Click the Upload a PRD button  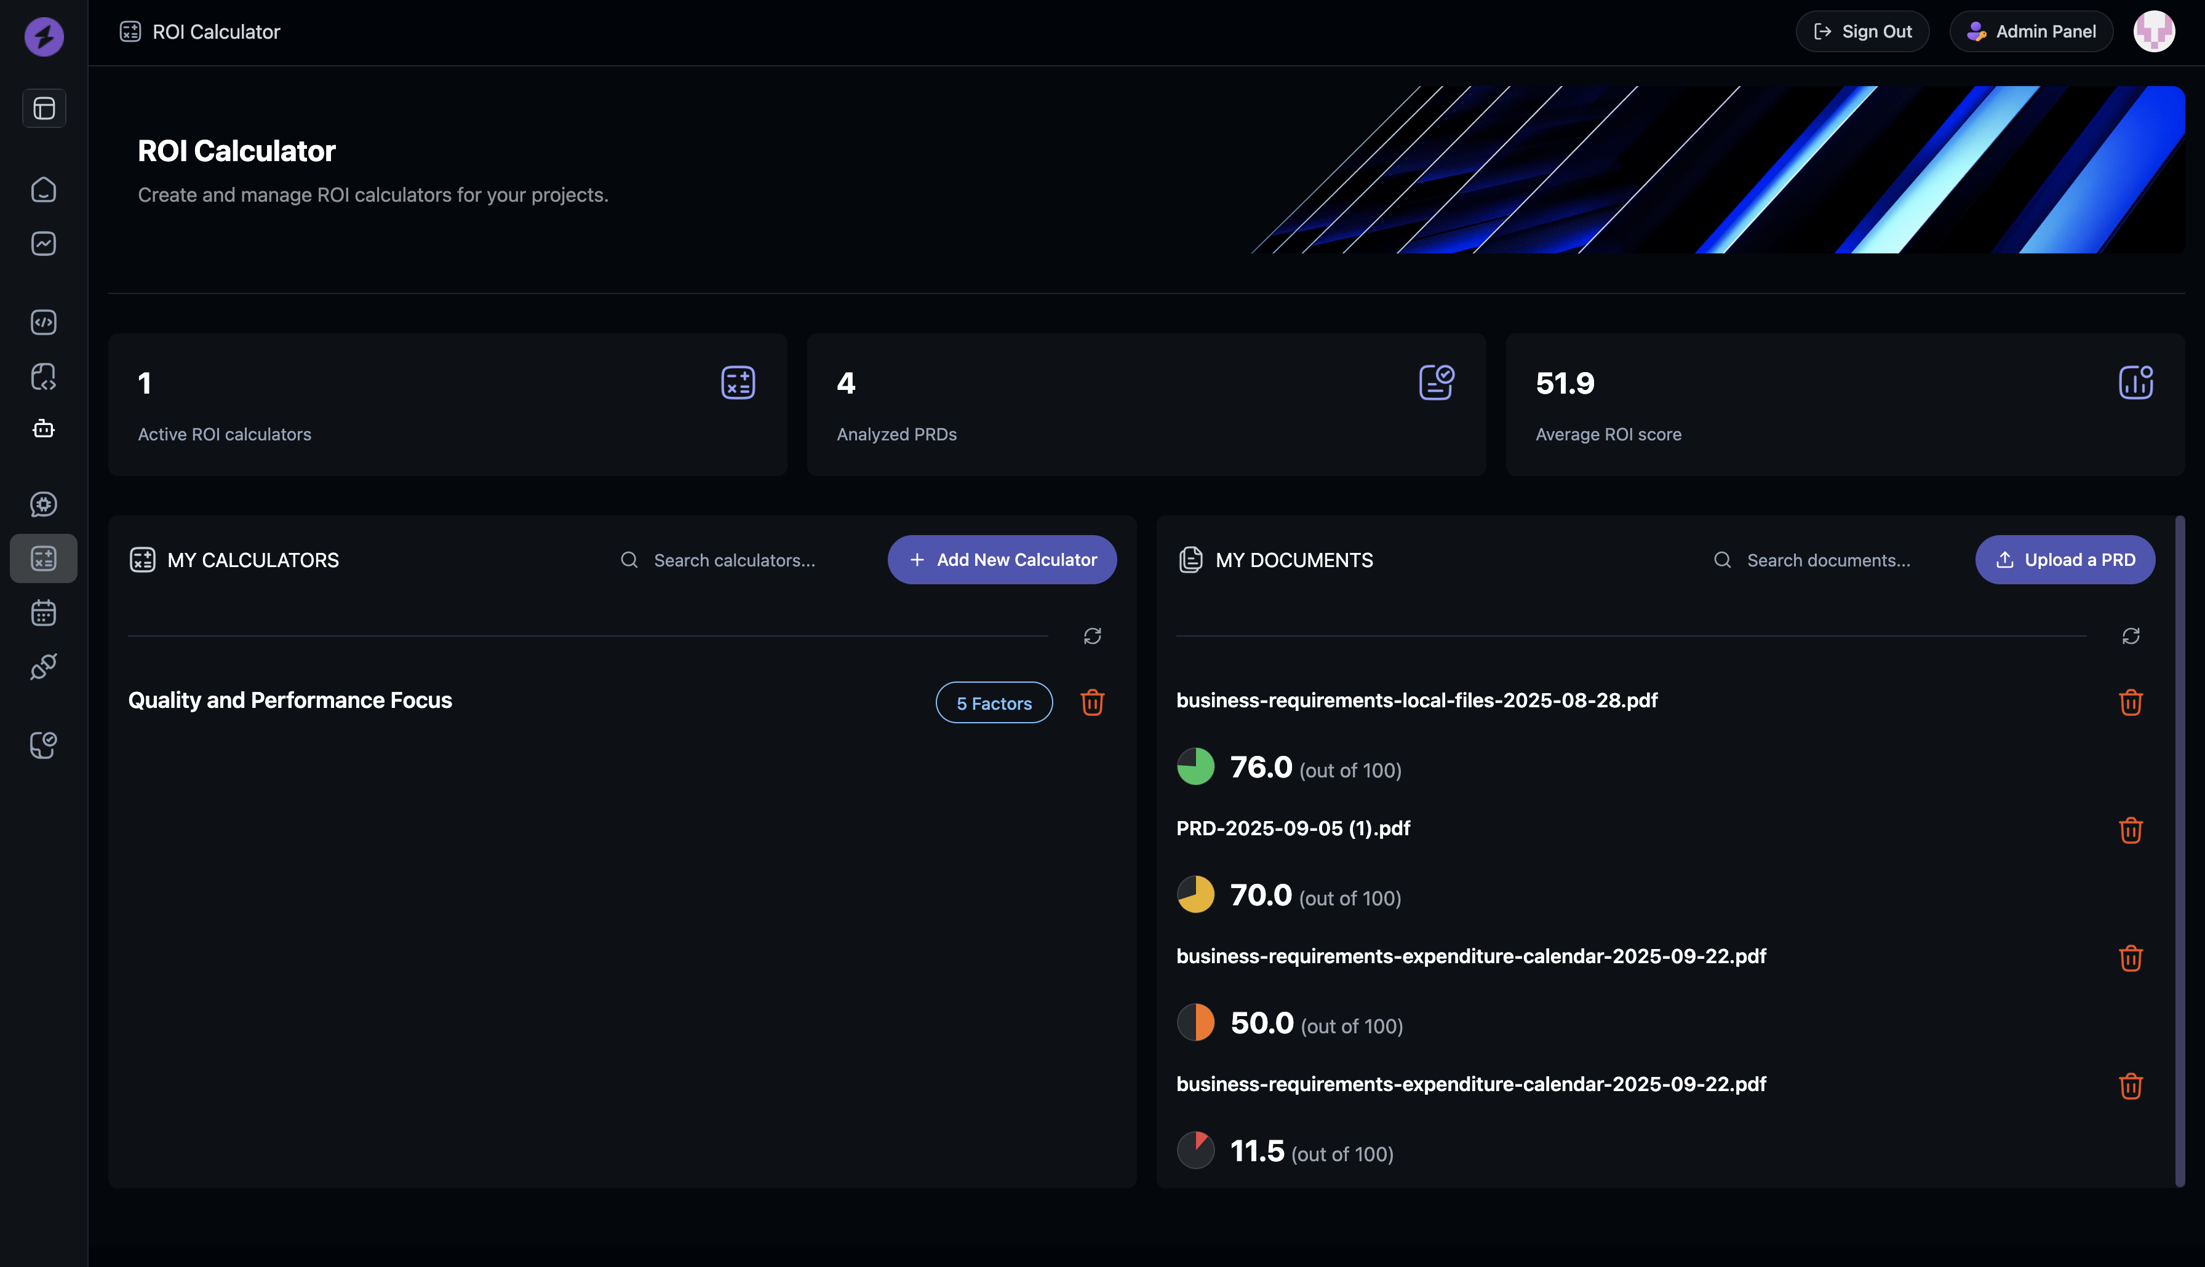click(x=2064, y=560)
